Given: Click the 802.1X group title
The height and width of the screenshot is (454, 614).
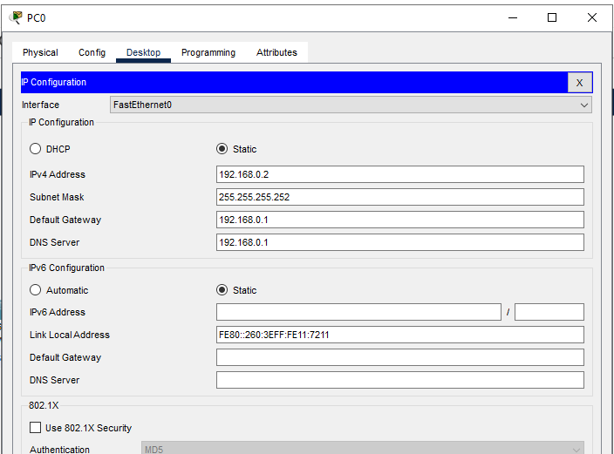Looking at the screenshot, I should click(44, 405).
